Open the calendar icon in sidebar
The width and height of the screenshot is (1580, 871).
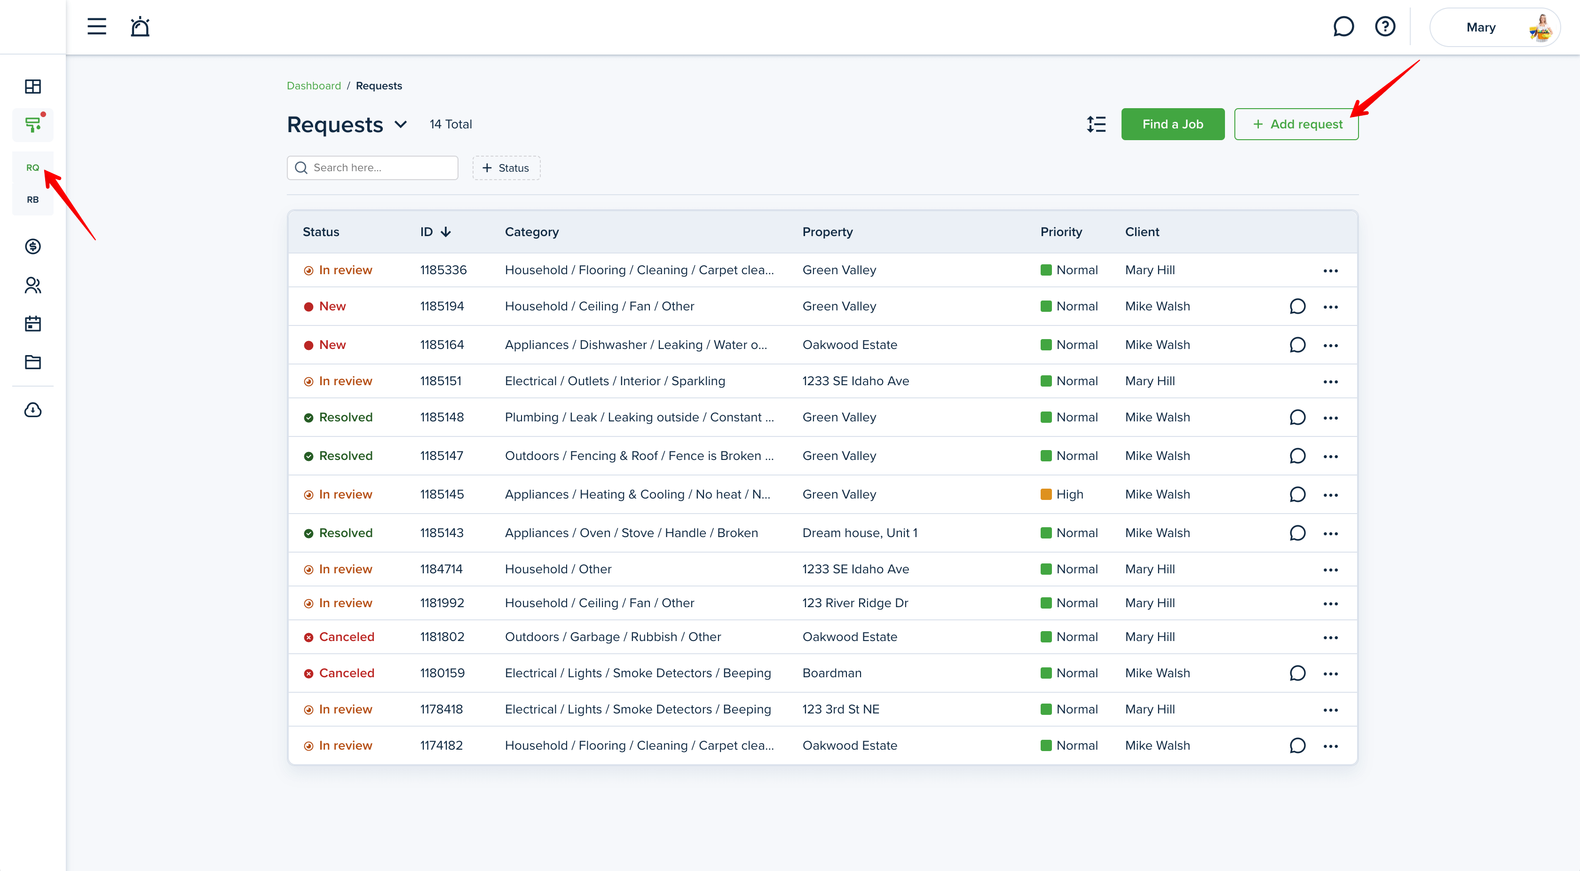coord(32,324)
